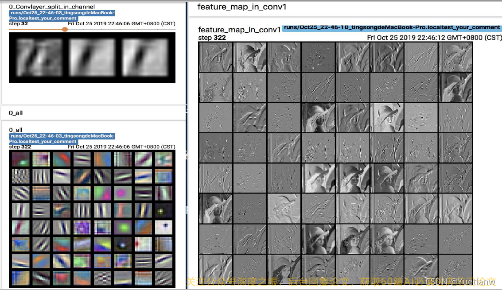Click 'step 32' text
The height and width of the screenshot is (290, 502).
[x=18, y=23]
